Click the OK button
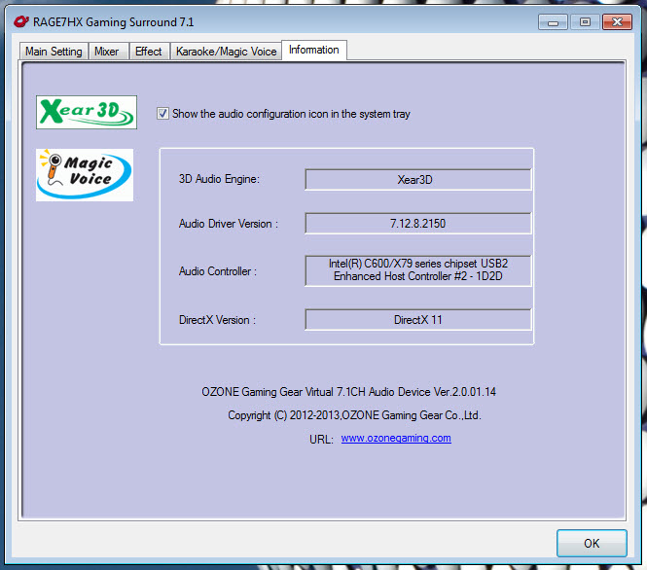Image resolution: width=647 pixels, height=570 pixels. click(x=592, y=543)
